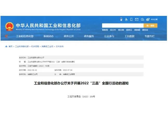The width and height of the screenshot is (168, 132).
Task: Open the 政务服务 navigation menu
Action: [x=89, y=36]
